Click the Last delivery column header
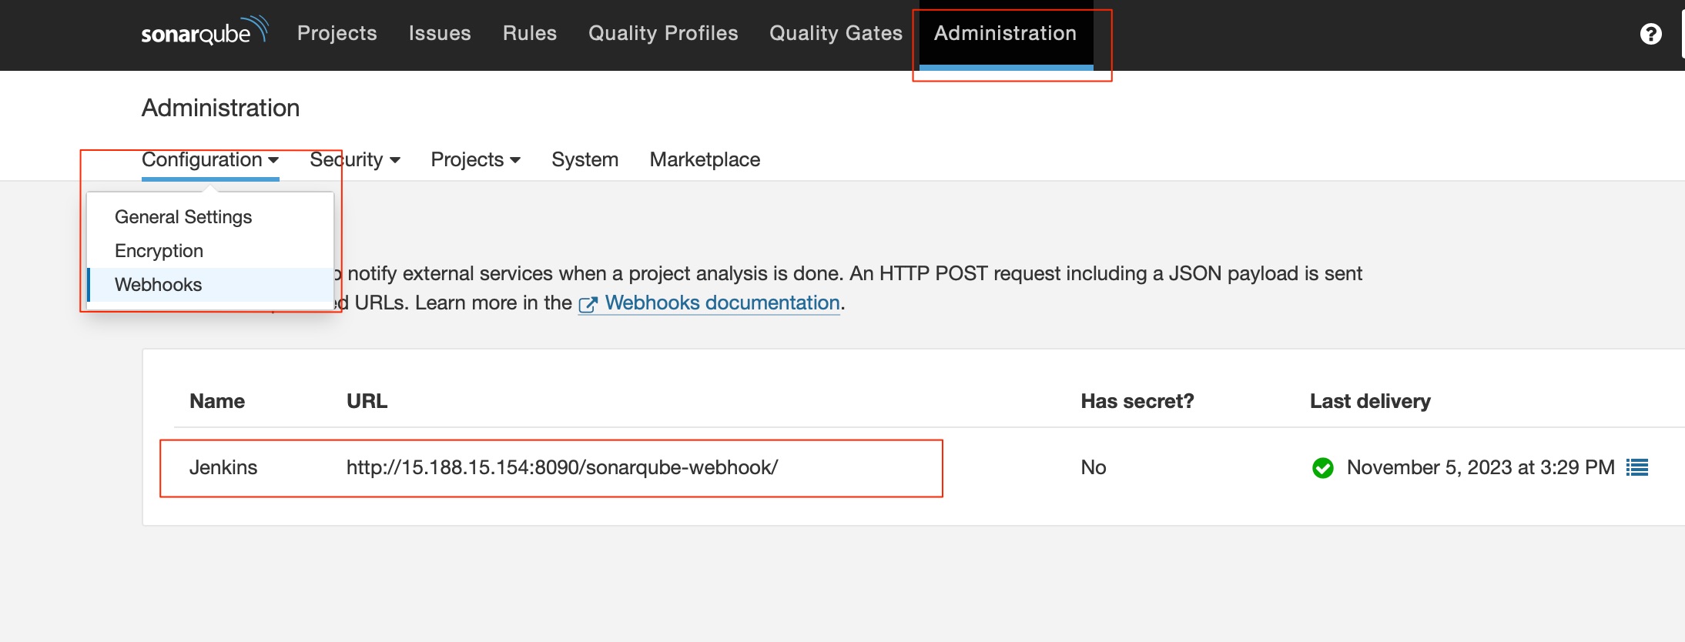Viewport: 1685px width, 642px height. pyautogui.click(x=1370, y=401)
